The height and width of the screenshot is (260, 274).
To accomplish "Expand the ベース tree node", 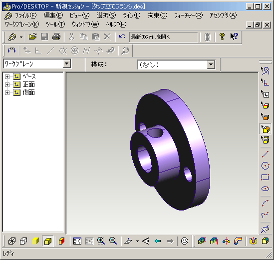I will 7,76.
